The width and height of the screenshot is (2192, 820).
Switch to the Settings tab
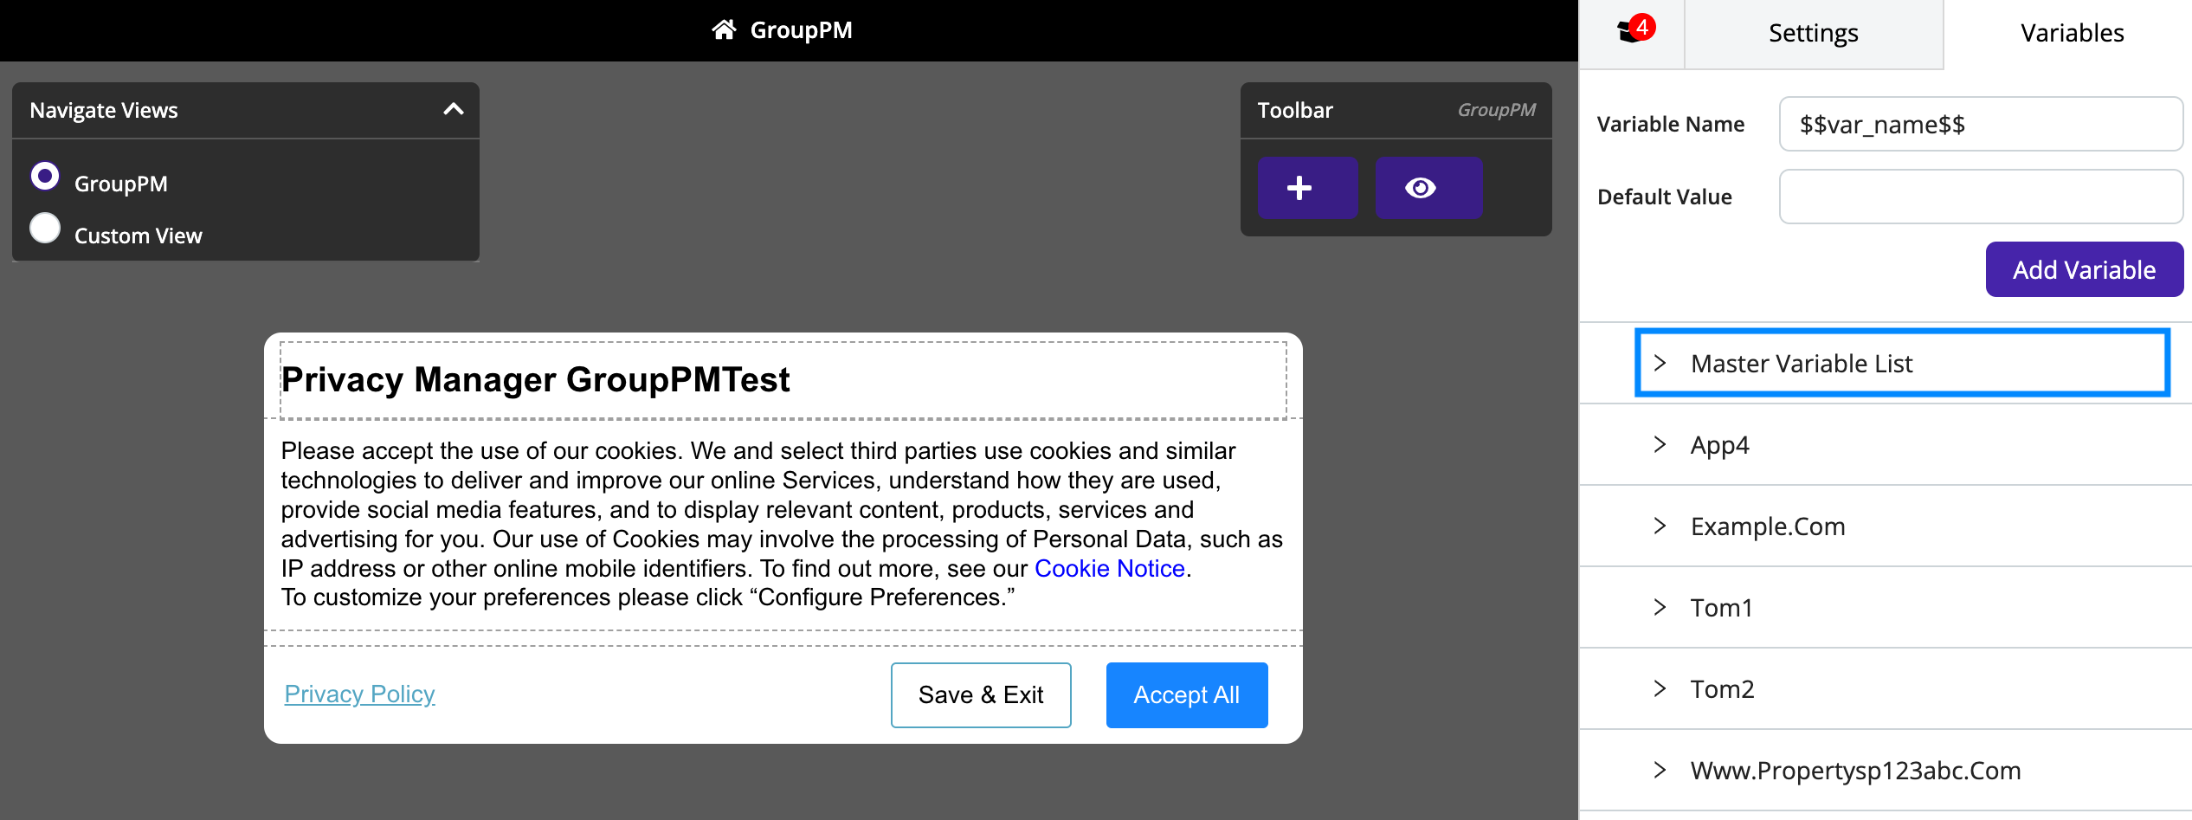tap(1814, 34)
